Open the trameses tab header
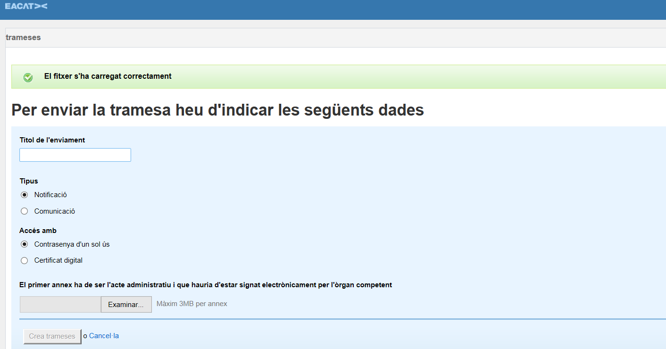Viewport: 666px width, 349px height. (x=23, y=38)
